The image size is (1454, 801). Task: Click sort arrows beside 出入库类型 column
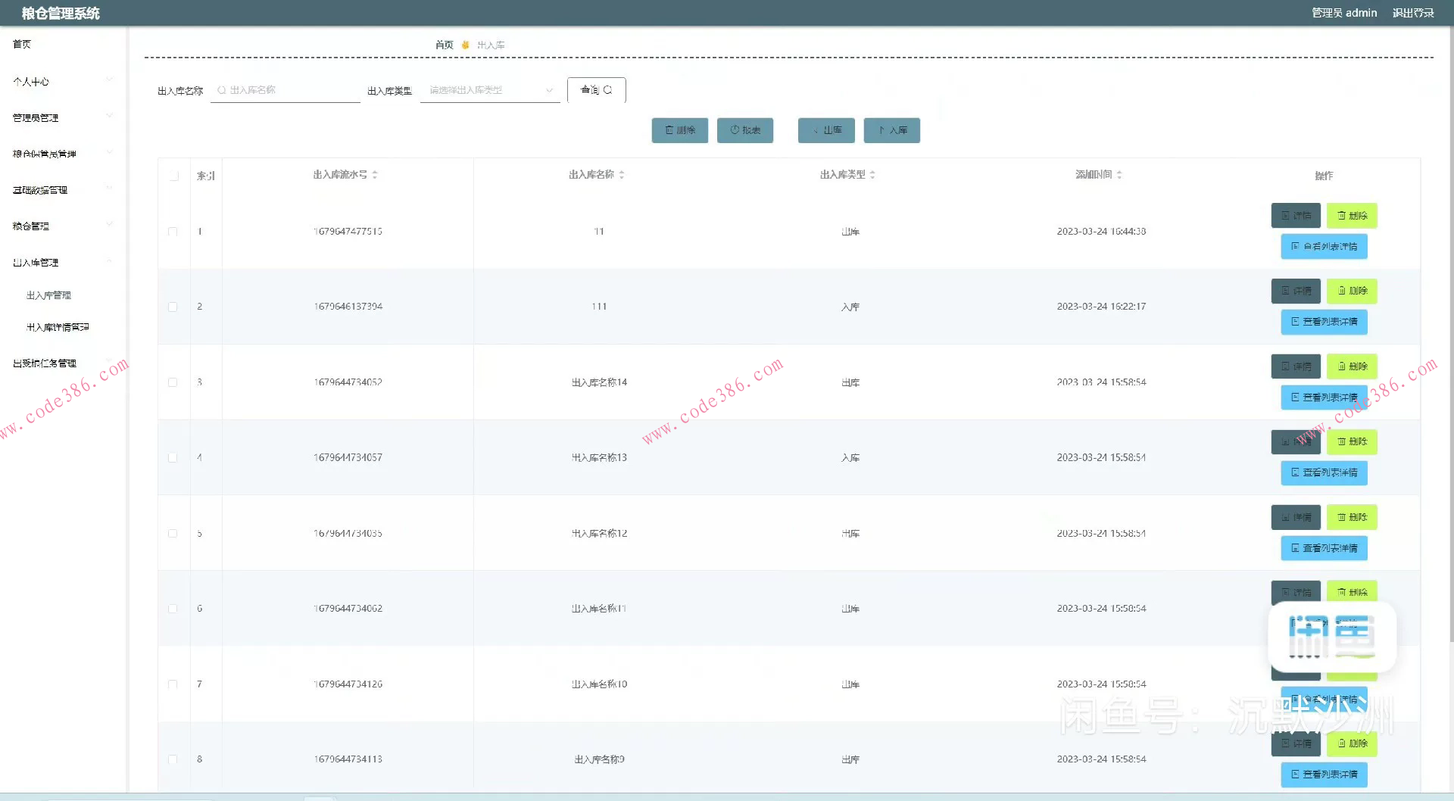[x=872, y=175]
